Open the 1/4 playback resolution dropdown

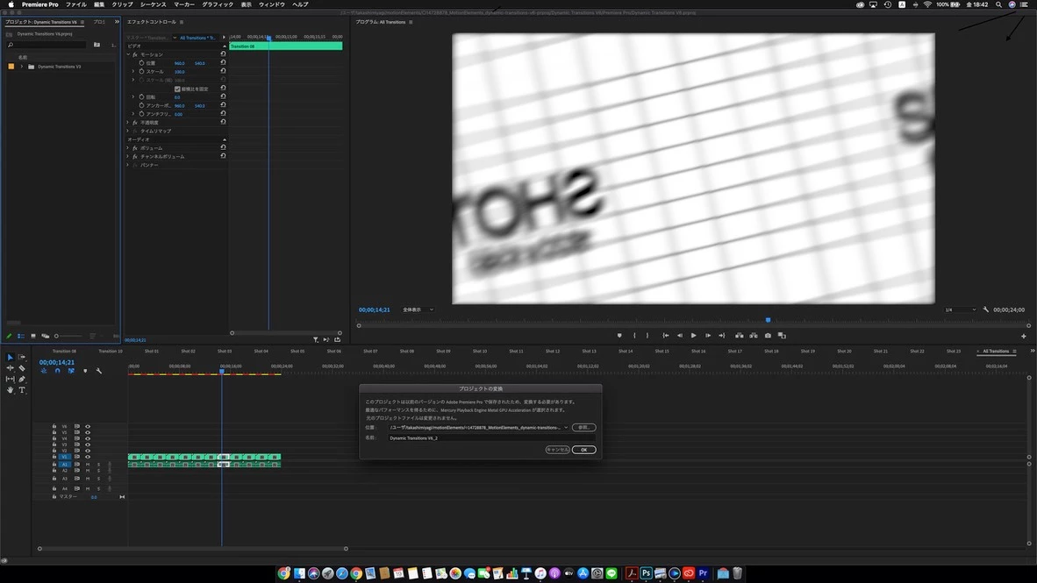pos(960,309)
